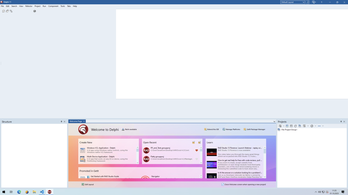Screen dimensions: 348x195
Task: Click the refresh icon in Projects toolbar
Action: (295, 126)
